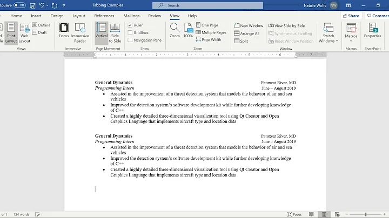Select Print Layout in status bar

click(x=324, y=215)
